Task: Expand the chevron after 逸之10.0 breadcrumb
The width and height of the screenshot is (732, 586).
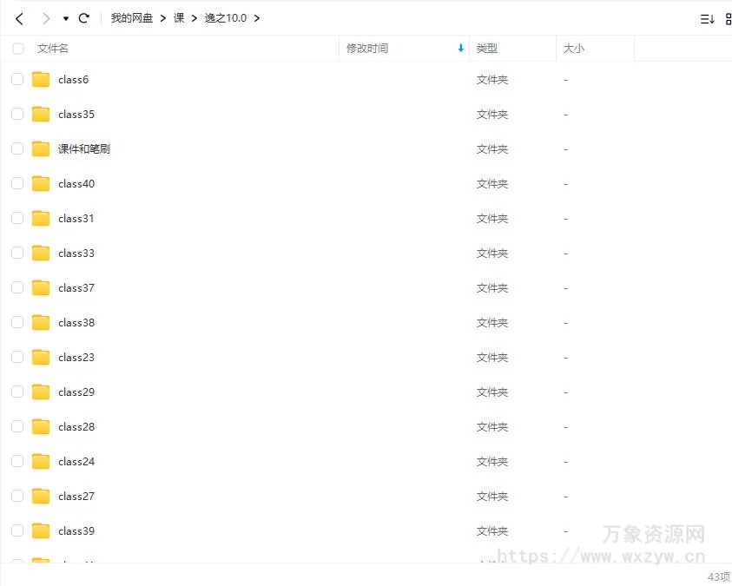Action: (x=257, y=18)
